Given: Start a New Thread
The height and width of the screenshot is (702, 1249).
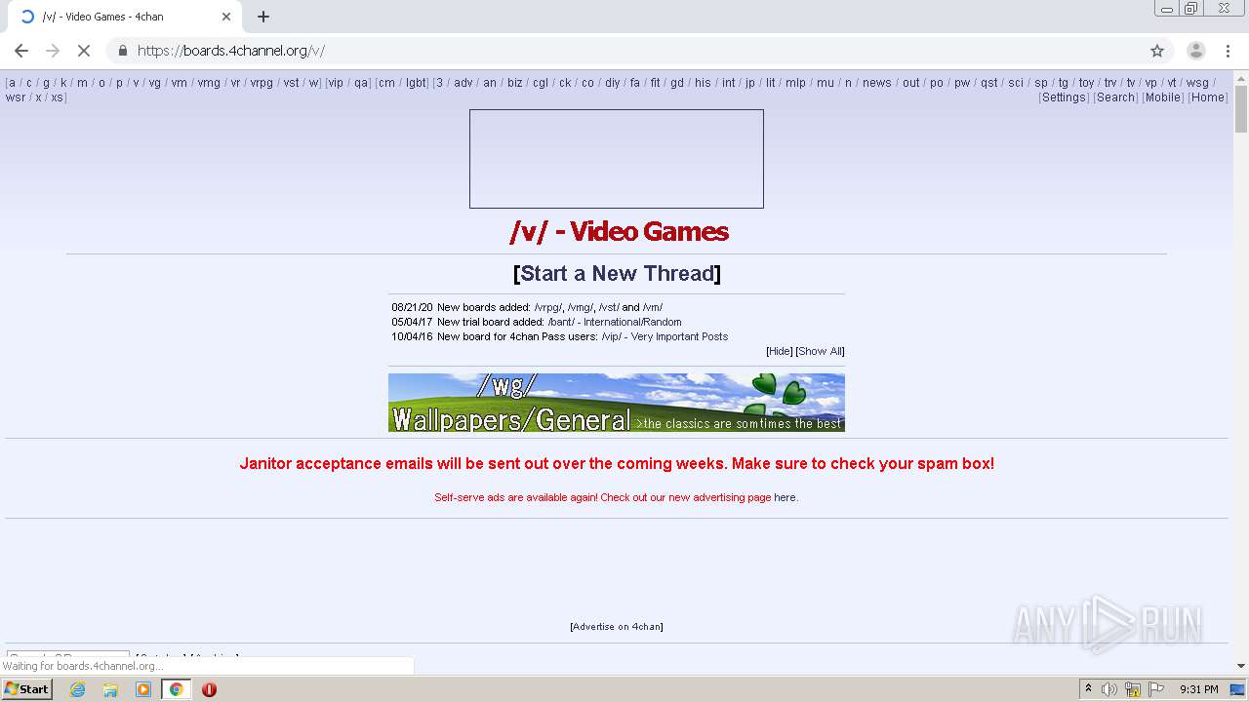Looking at the screenshot, I should click(617, 273).
